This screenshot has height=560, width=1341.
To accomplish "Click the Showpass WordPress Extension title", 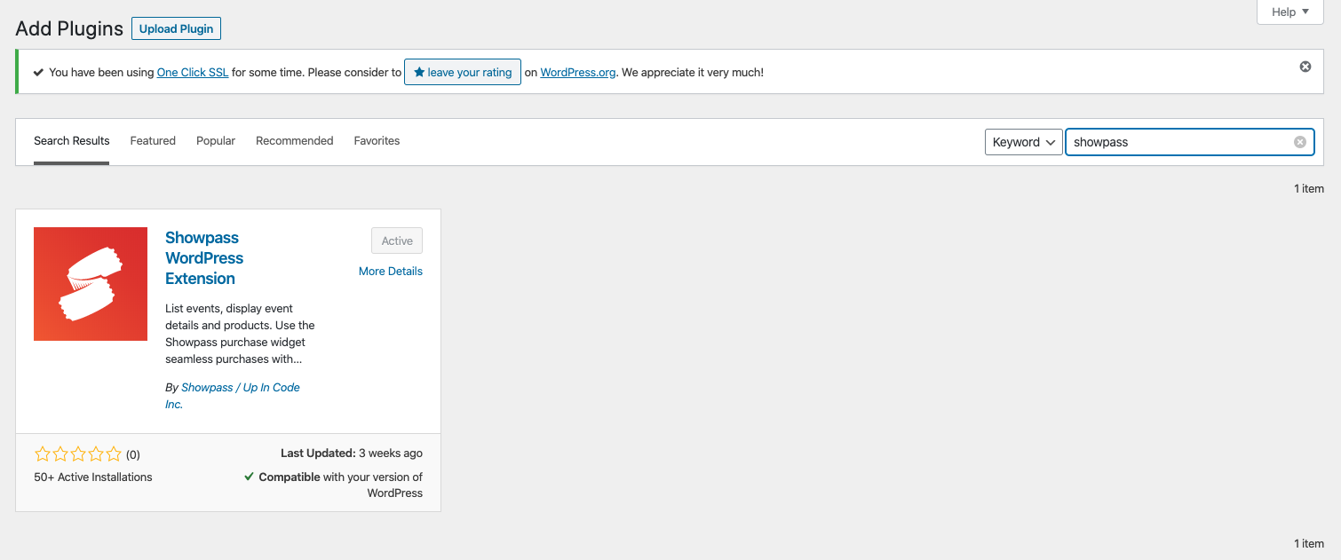I will 204,258.
